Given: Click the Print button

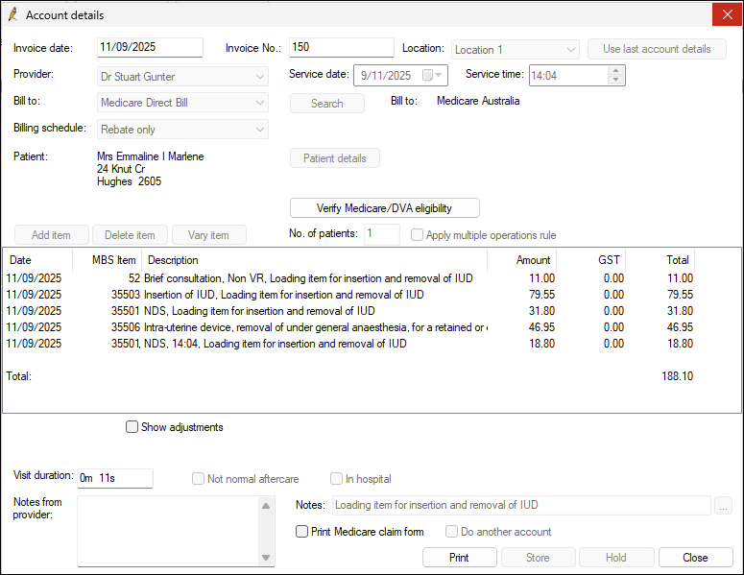Looking at the screenshot, I should tap(459, 558).
